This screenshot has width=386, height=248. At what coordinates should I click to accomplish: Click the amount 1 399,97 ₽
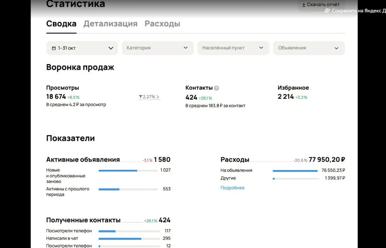point(335,178)
